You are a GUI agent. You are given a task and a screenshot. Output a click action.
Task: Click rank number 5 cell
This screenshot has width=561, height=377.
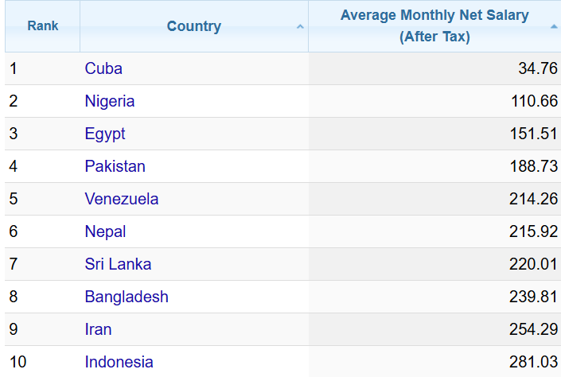[x=14, y=199]
